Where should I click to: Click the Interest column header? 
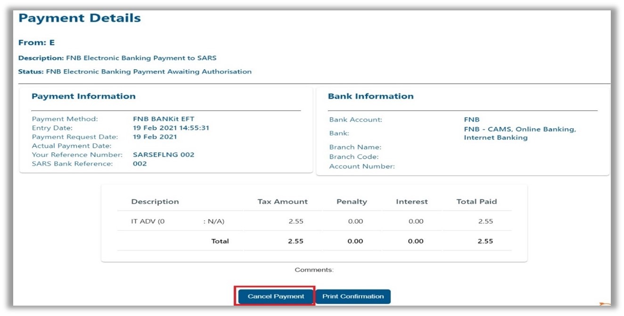tap(411, 201)
